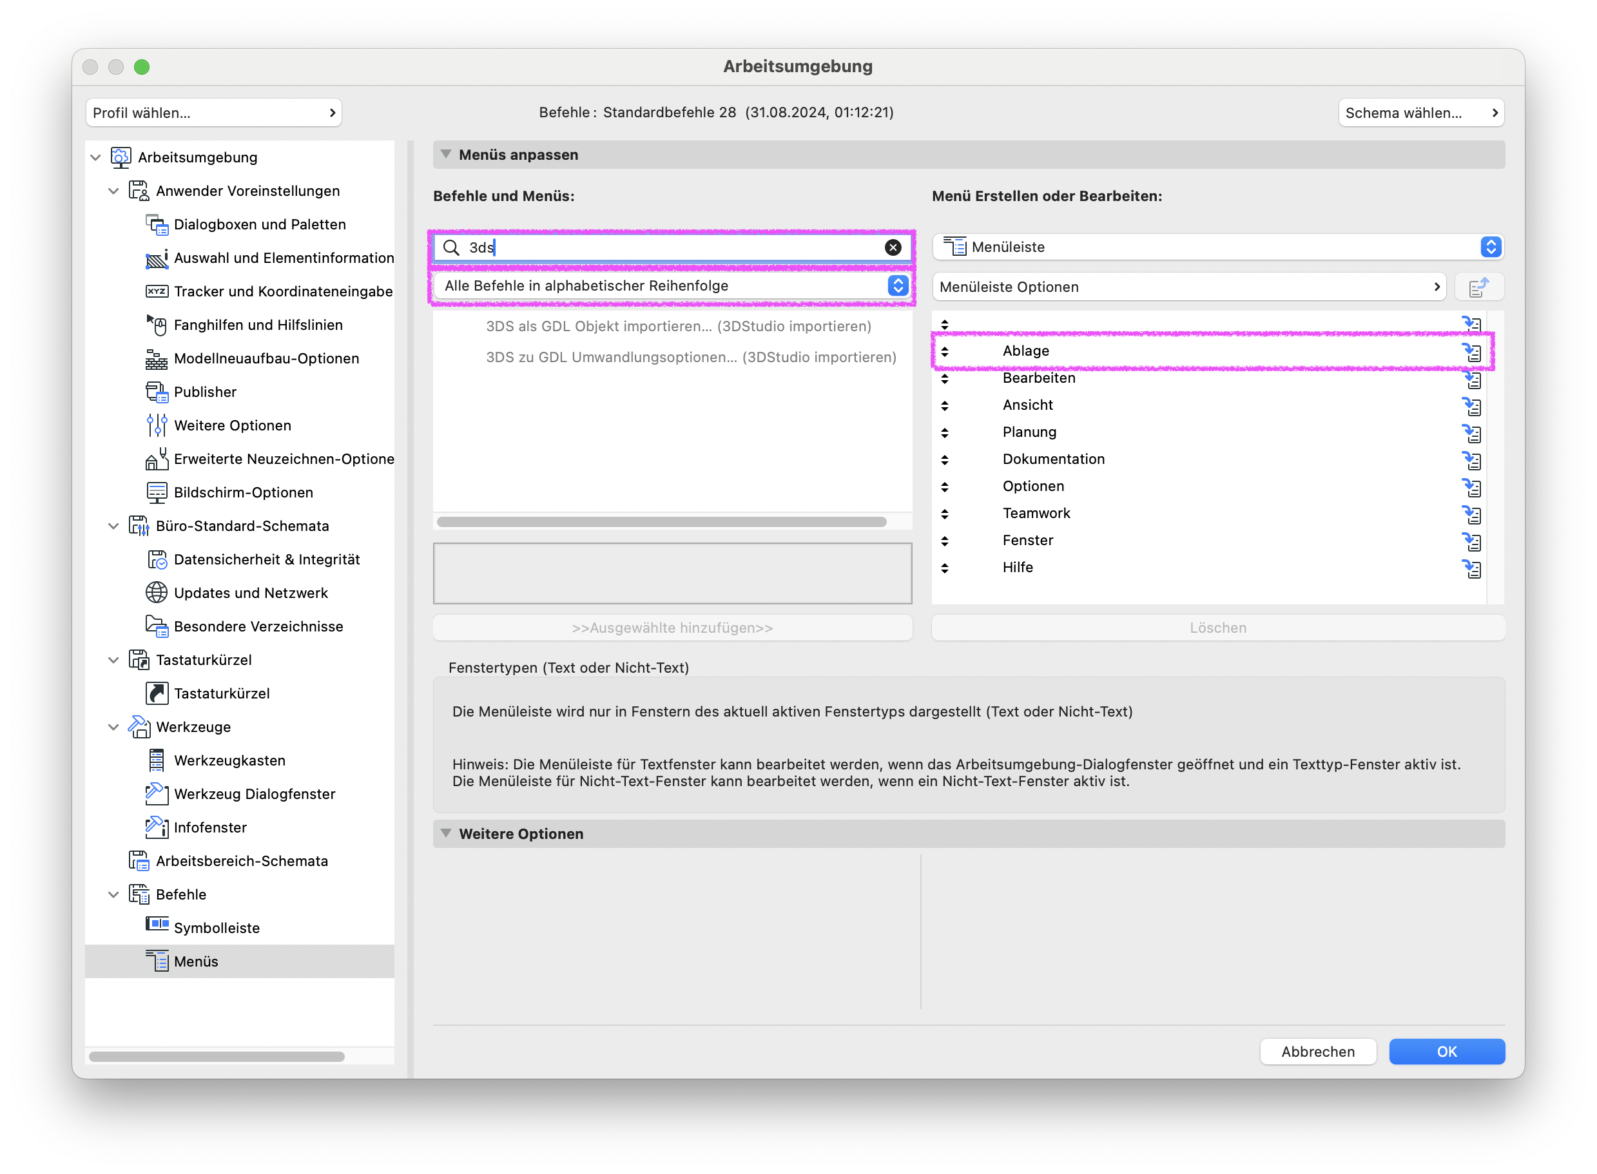This screenshot has width=1597, height=1174.
Task: Select the Optionen menu entry
Action: (x=1033, y=486)
